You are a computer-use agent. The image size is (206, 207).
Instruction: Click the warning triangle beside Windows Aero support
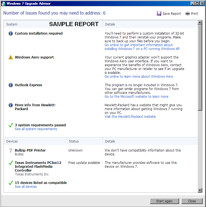[11, 57]
